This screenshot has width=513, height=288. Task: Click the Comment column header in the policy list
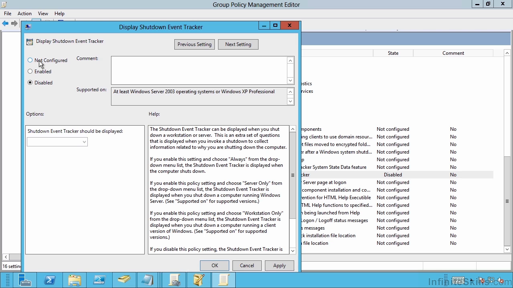point(453,53)
